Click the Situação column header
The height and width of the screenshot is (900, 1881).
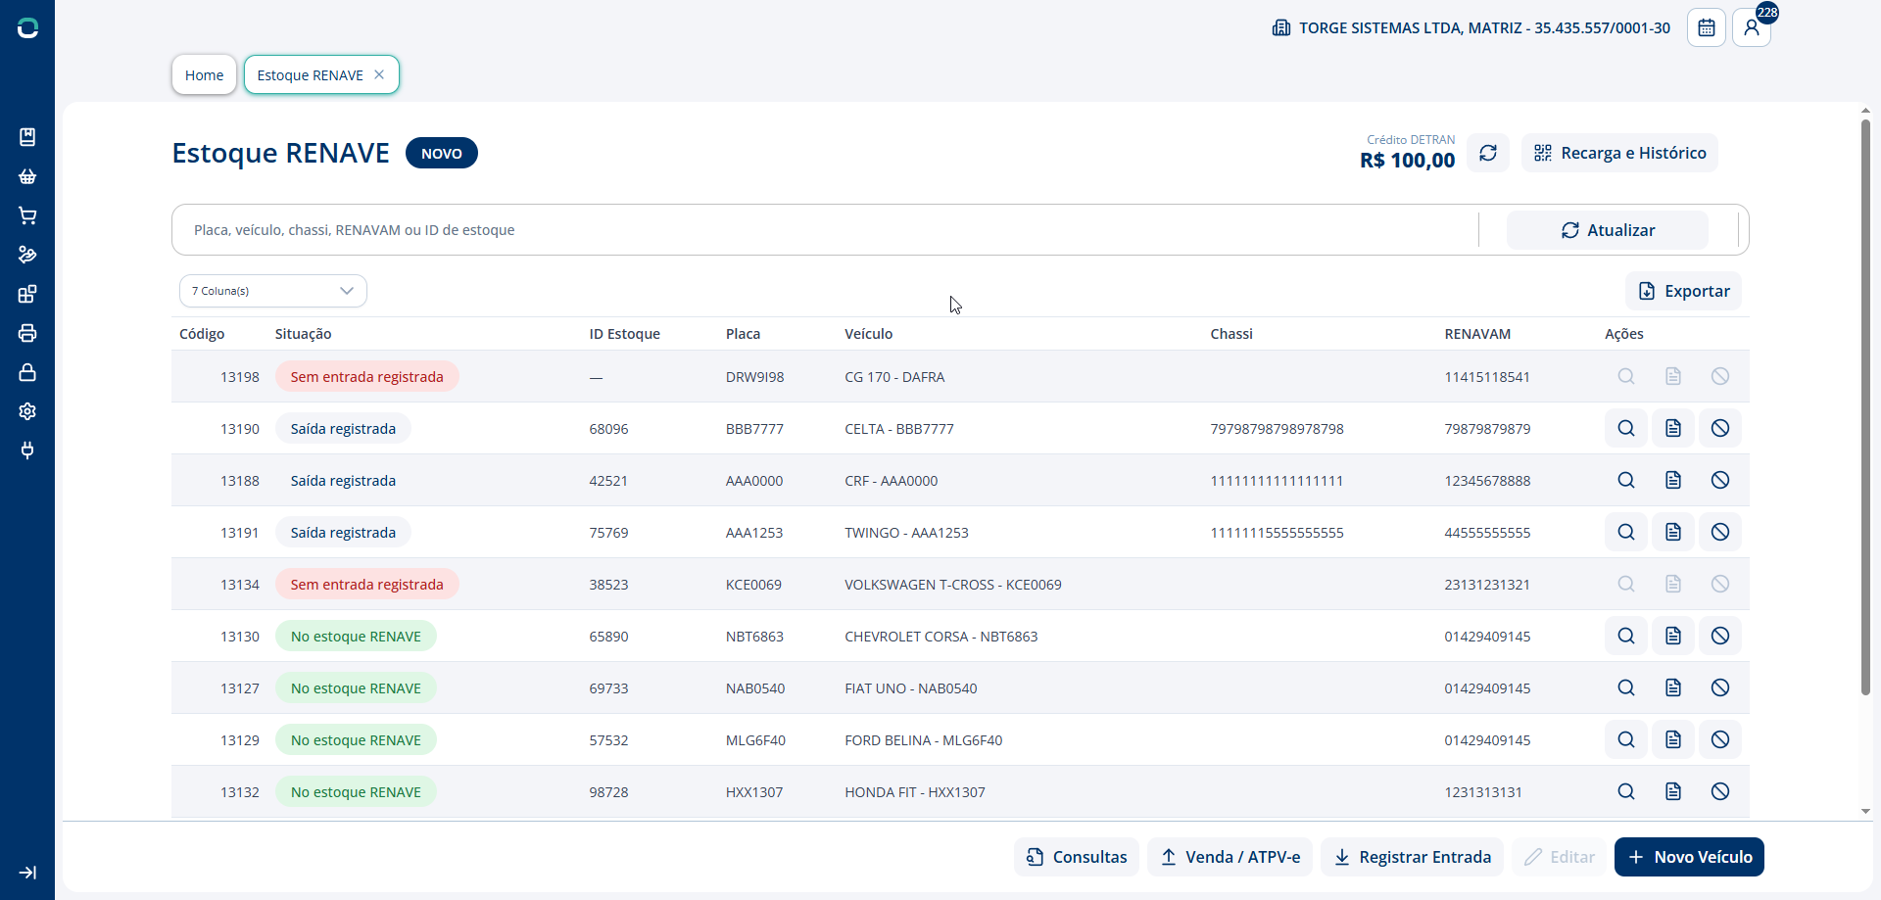pyautogui.click(x=303, y=334)
